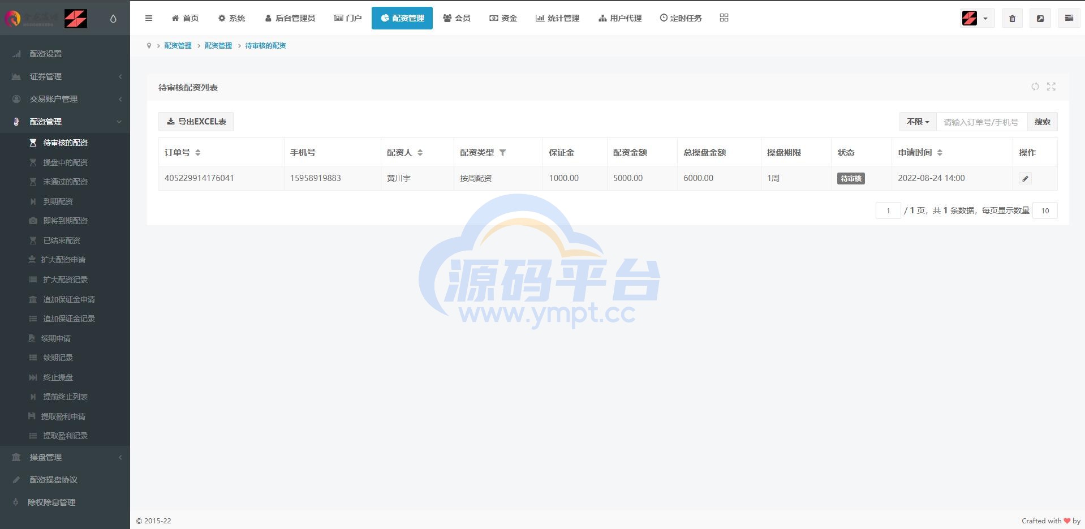Open 配资操盘协议 sidebar item

click(65, 480)
